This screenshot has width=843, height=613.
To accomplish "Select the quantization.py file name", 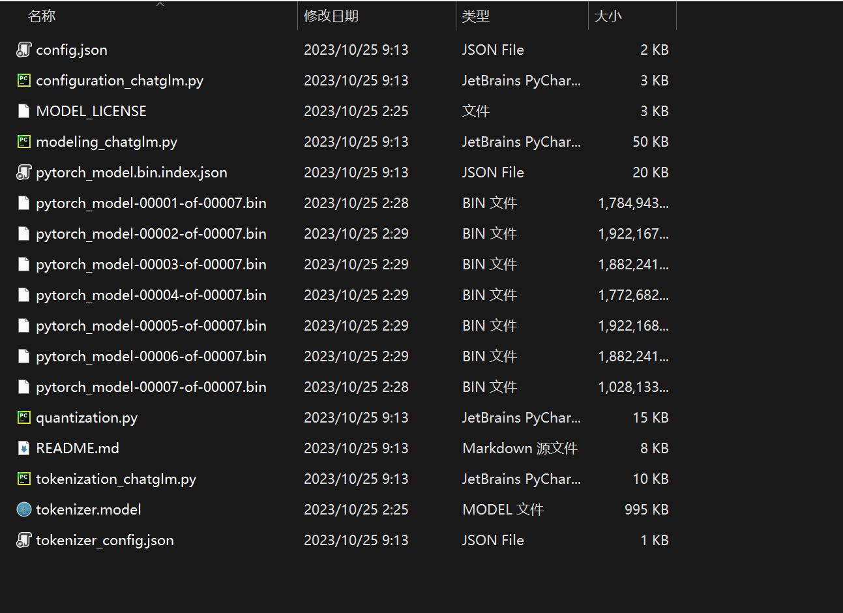I will [x=87, y=417].
